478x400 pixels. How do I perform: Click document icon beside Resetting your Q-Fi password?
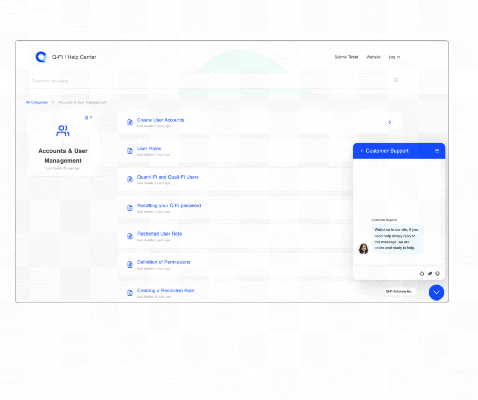pos(130,208)
